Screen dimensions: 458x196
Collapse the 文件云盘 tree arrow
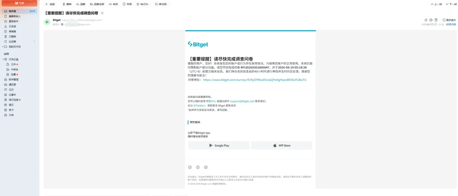[x=3, y=59]
